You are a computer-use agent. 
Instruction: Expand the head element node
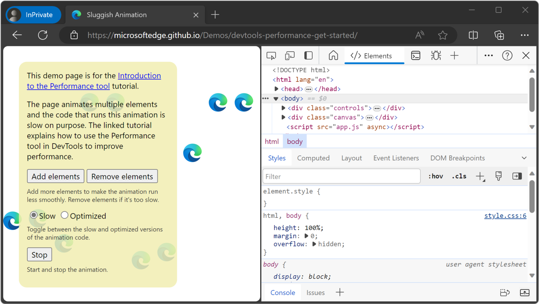coord(276,89)
